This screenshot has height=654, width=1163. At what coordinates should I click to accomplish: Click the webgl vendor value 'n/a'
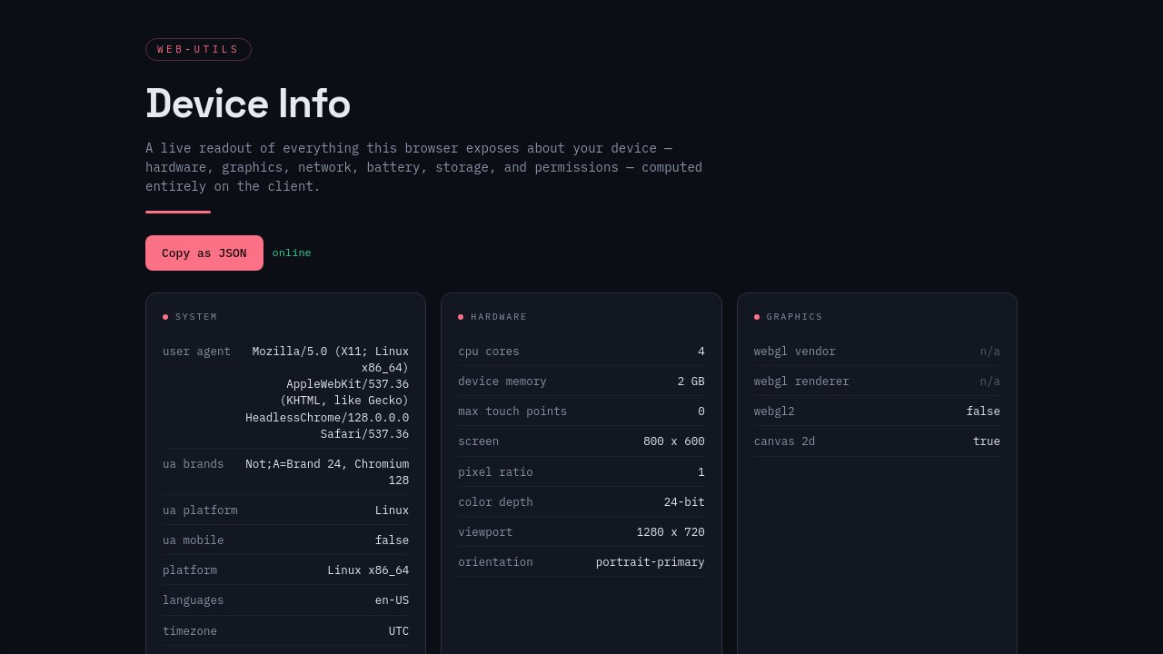pyautogui.click(x=990, y=352)
